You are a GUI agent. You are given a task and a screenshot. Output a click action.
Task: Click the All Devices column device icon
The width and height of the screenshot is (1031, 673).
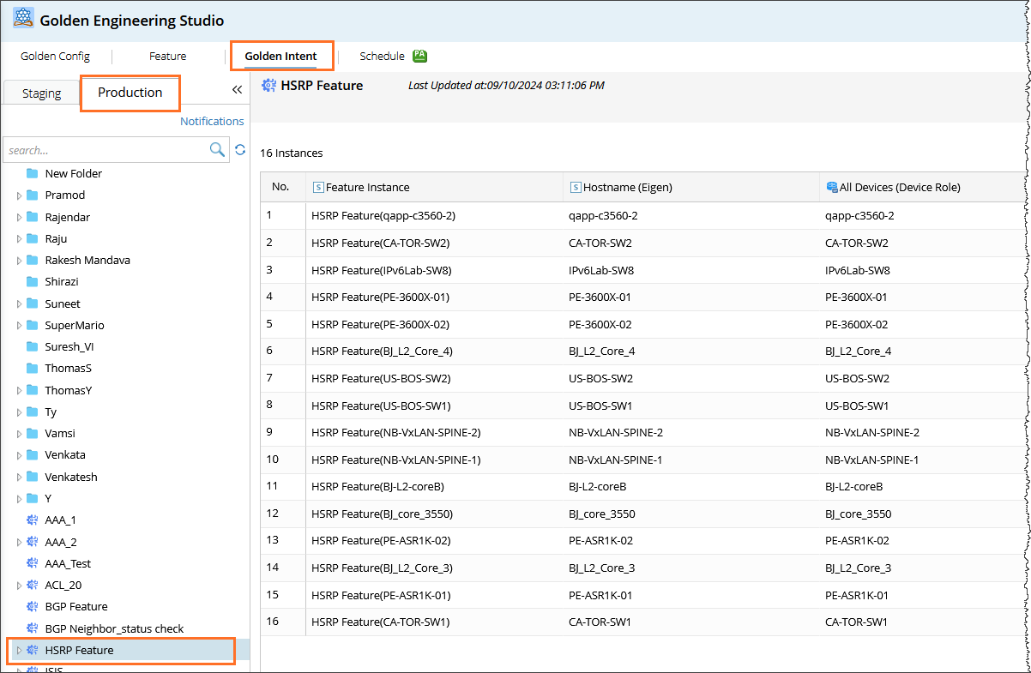831,187
